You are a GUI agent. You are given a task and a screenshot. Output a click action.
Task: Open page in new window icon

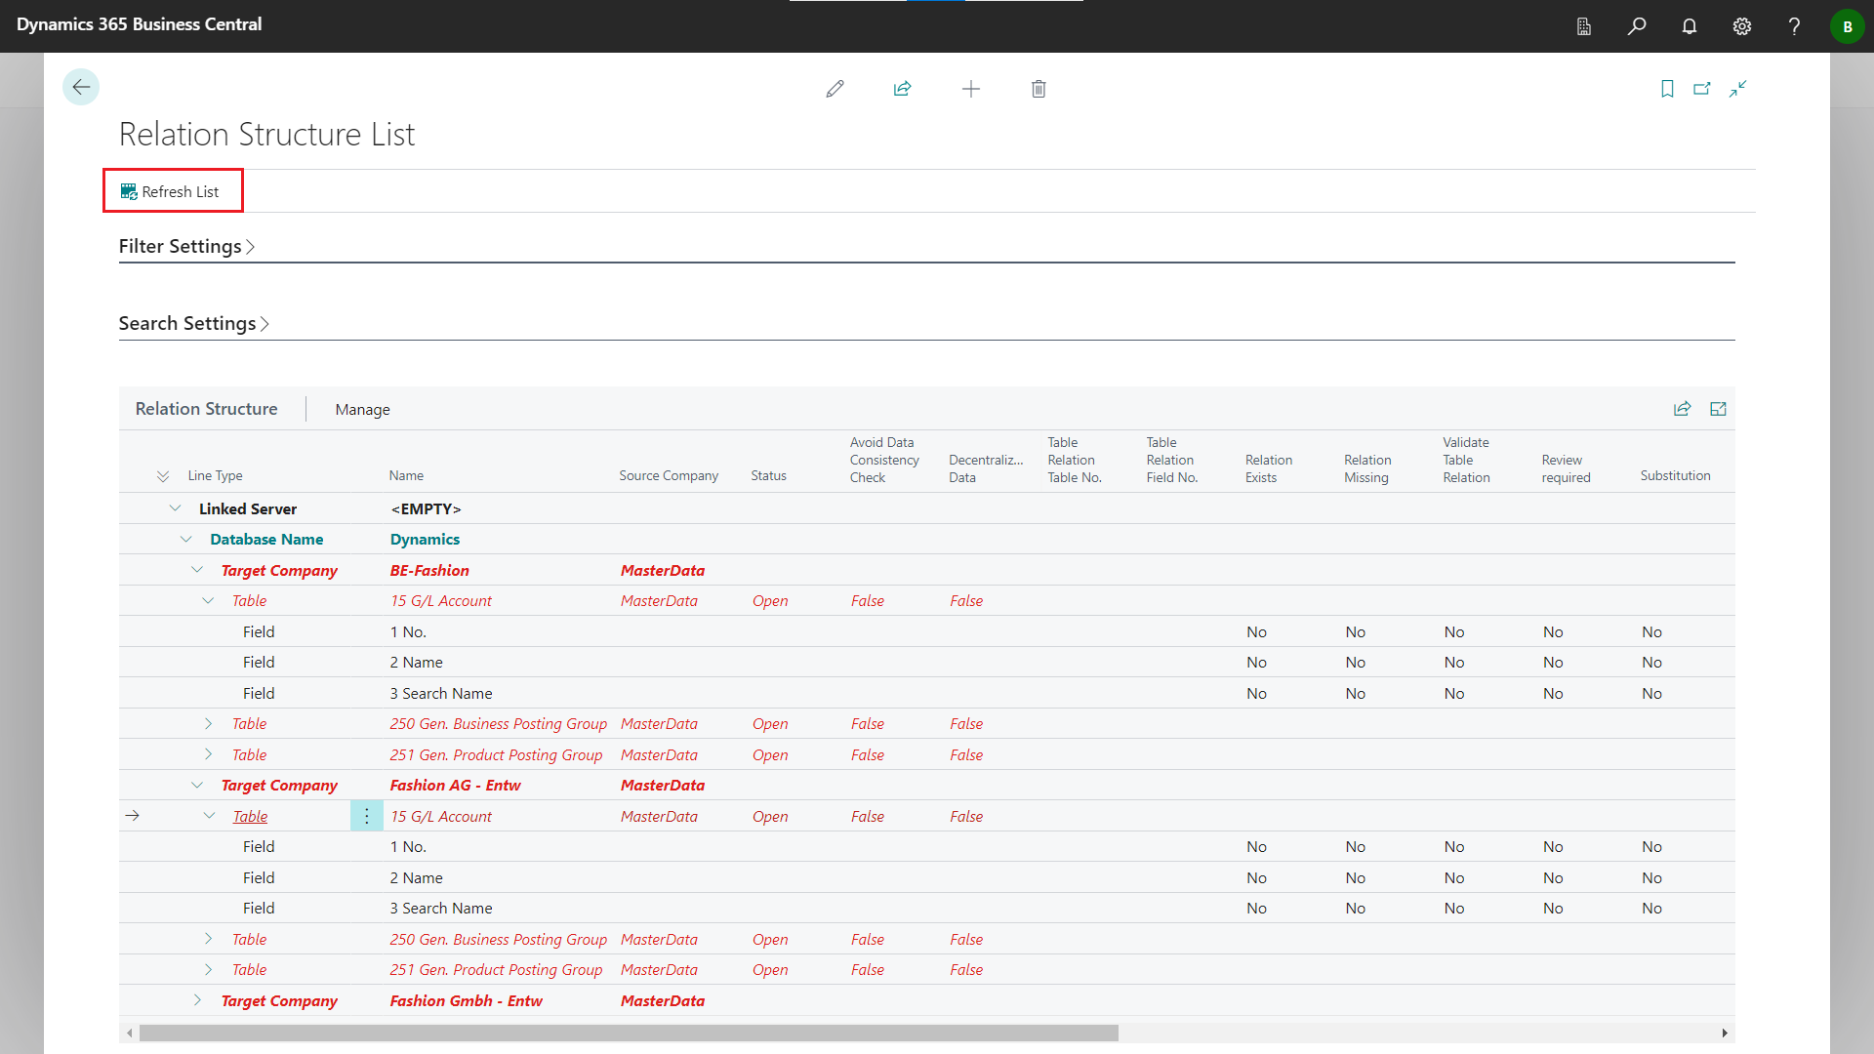(x=1702, y=89)
